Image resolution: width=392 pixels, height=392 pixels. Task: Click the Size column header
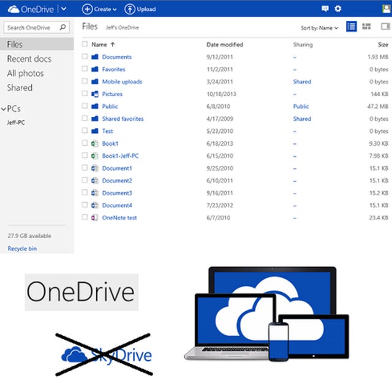tap(383, 45)
